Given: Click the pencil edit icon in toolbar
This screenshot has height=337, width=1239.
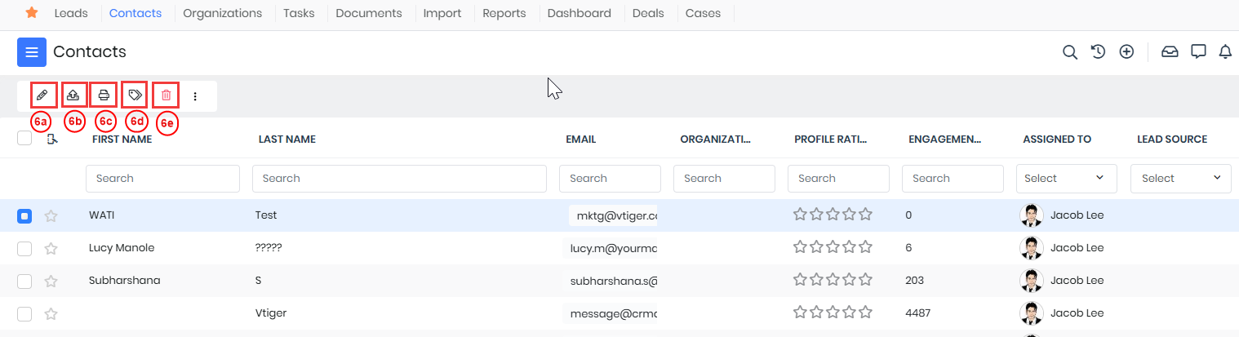Looking at the screenshot, I should point(42,95).
